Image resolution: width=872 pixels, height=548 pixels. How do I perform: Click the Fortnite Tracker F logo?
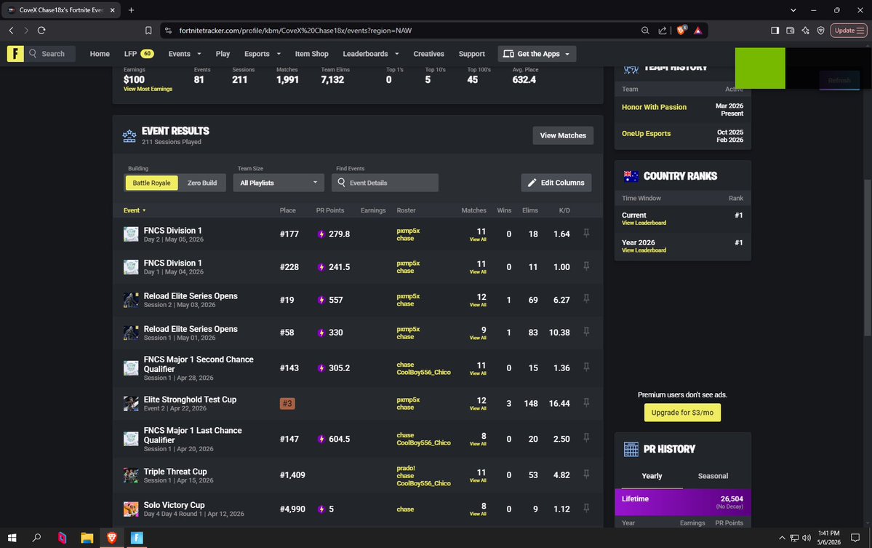(x=15, y=53)
